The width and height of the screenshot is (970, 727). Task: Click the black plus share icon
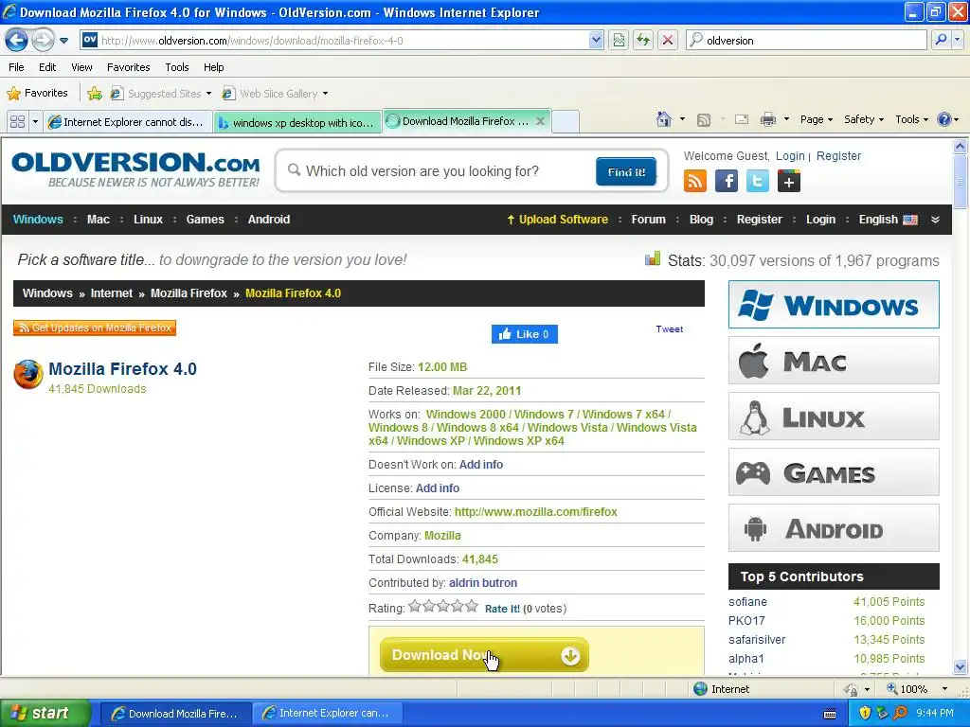pos(789,181)
